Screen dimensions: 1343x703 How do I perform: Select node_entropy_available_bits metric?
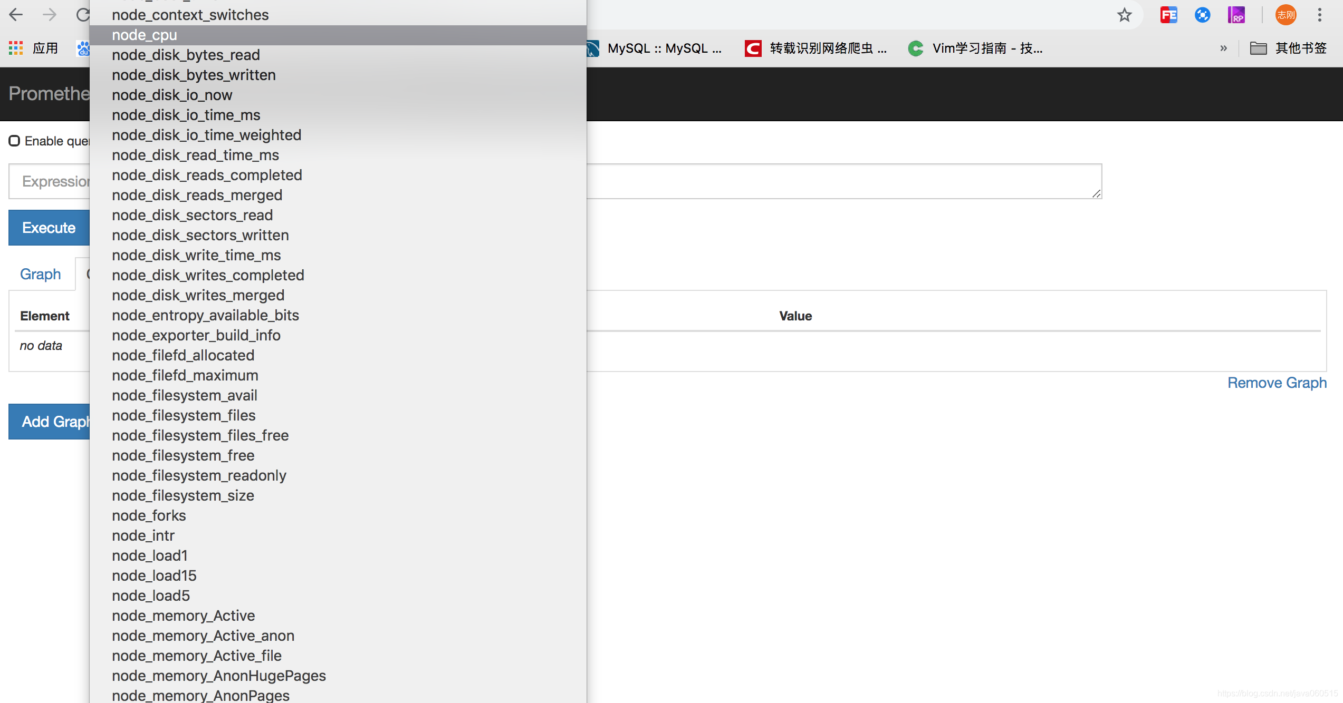point(338,315)
